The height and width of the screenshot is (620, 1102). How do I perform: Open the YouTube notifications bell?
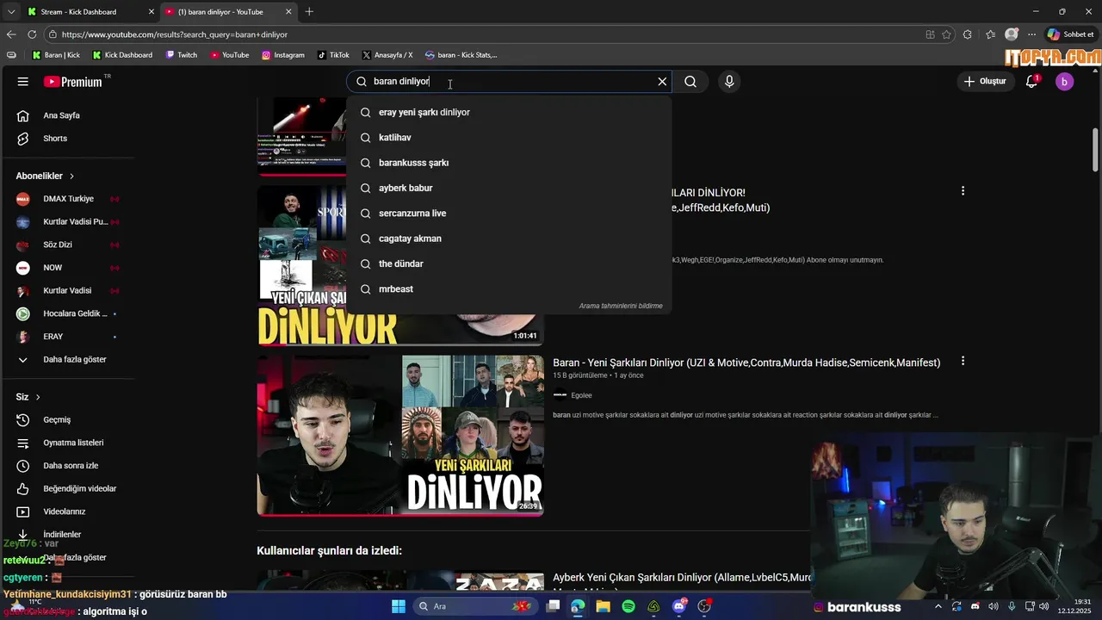tap(1032, 82)
